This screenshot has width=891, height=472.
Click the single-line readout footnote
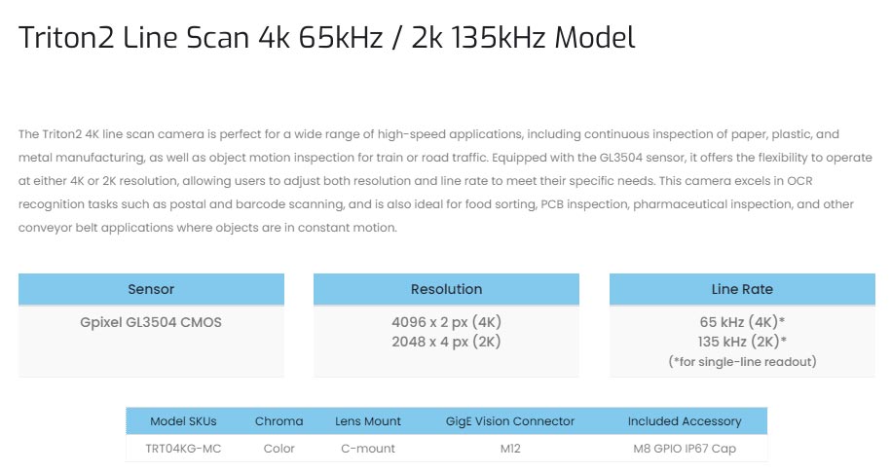tap(742, 361)
